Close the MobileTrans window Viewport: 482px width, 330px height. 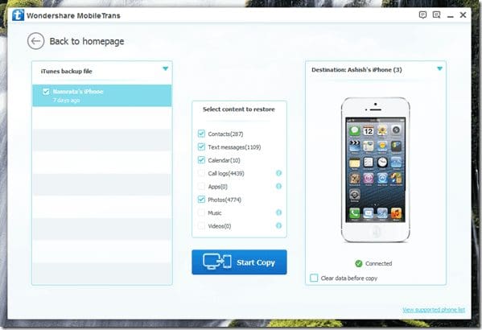[x=463, y=14]
